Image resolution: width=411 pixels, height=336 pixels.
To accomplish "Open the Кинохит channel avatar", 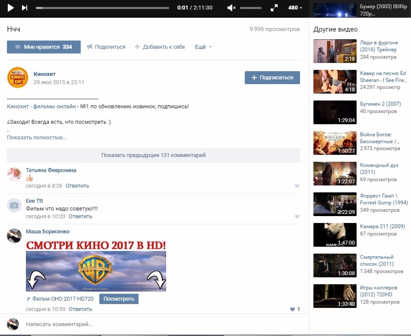I will (18, 78).
